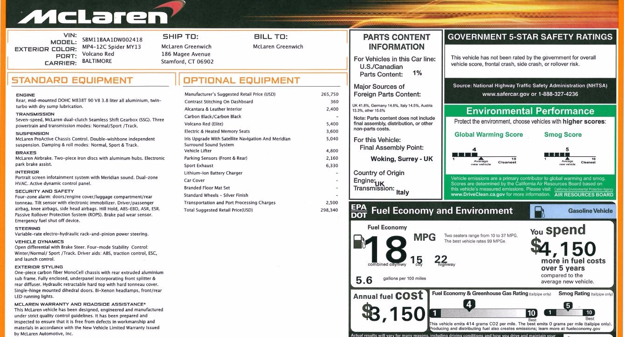624x337 pixels.
Task: Click the SECURITY AND SAFETY heading
Action: pos(44,191)
